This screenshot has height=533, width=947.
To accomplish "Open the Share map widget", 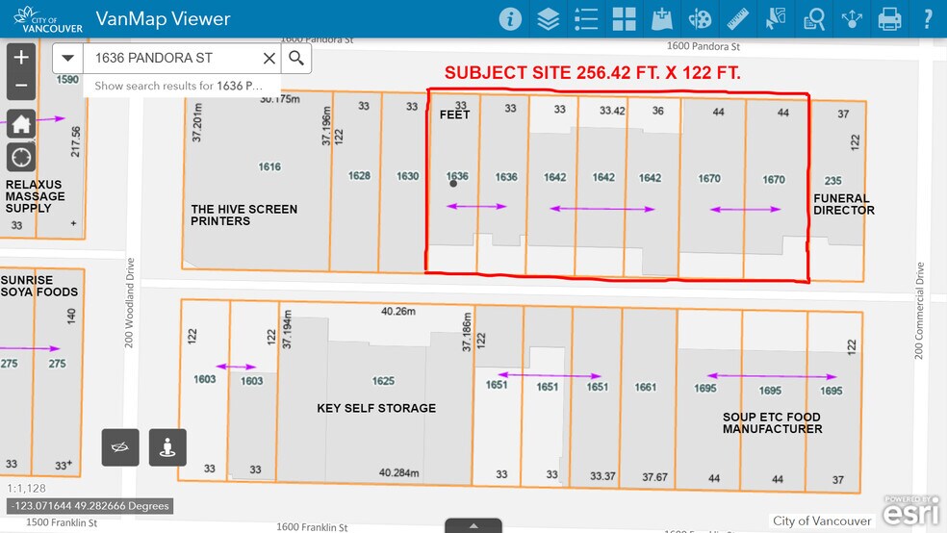I will pyautogui.click(x=852, y=18).
